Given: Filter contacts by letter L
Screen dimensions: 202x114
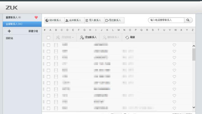Looking at the screenshot, I should (x=113, y=30).
